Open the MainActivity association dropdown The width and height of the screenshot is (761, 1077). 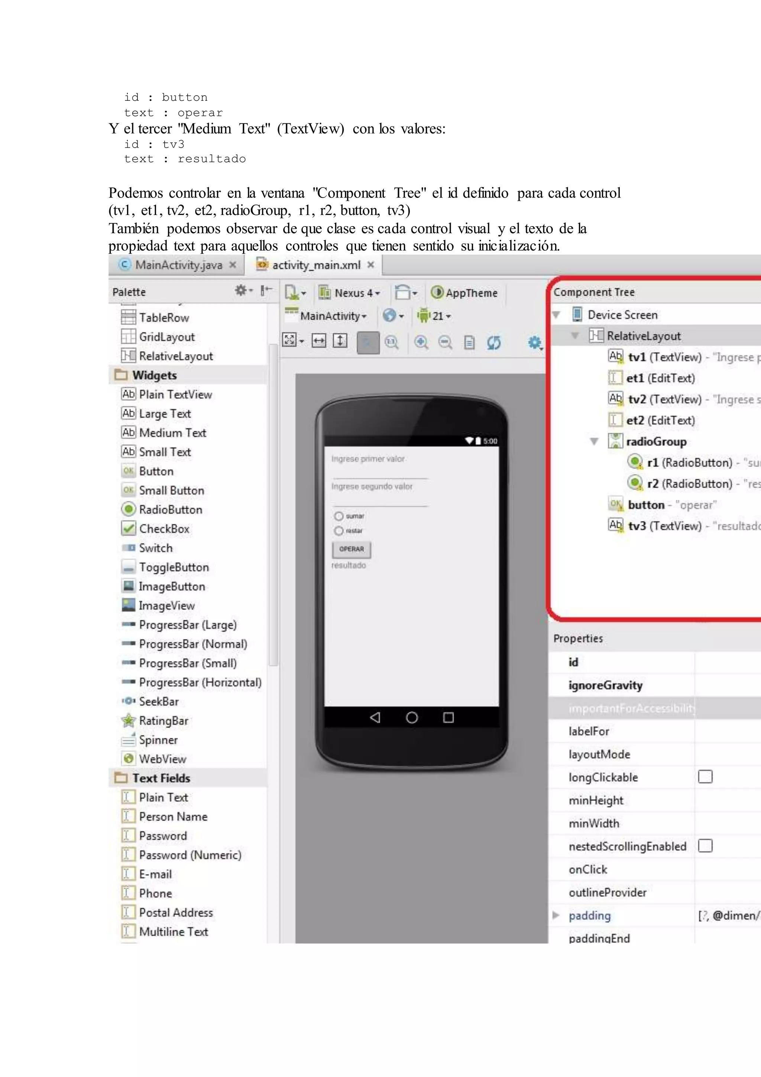coord(326,316)
